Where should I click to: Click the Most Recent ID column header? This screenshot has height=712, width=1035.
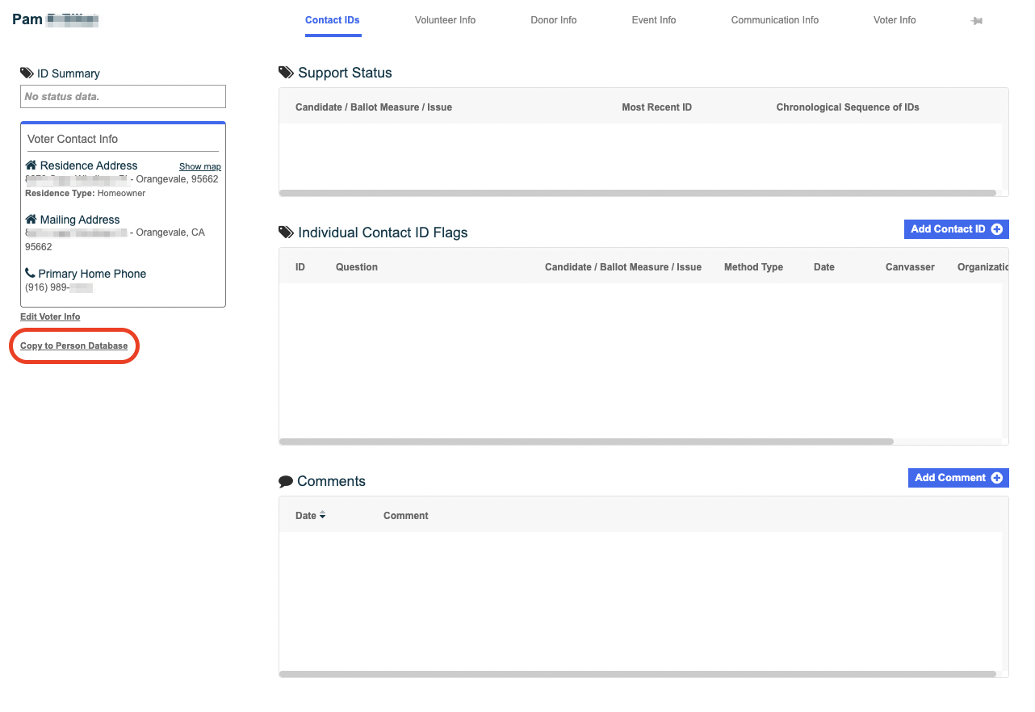tap(656, 107)
